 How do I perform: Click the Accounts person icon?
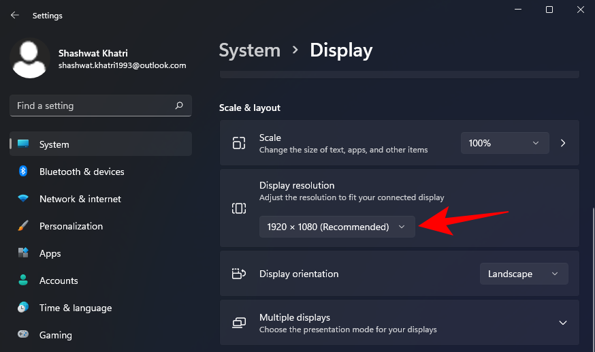pos(23,281)
